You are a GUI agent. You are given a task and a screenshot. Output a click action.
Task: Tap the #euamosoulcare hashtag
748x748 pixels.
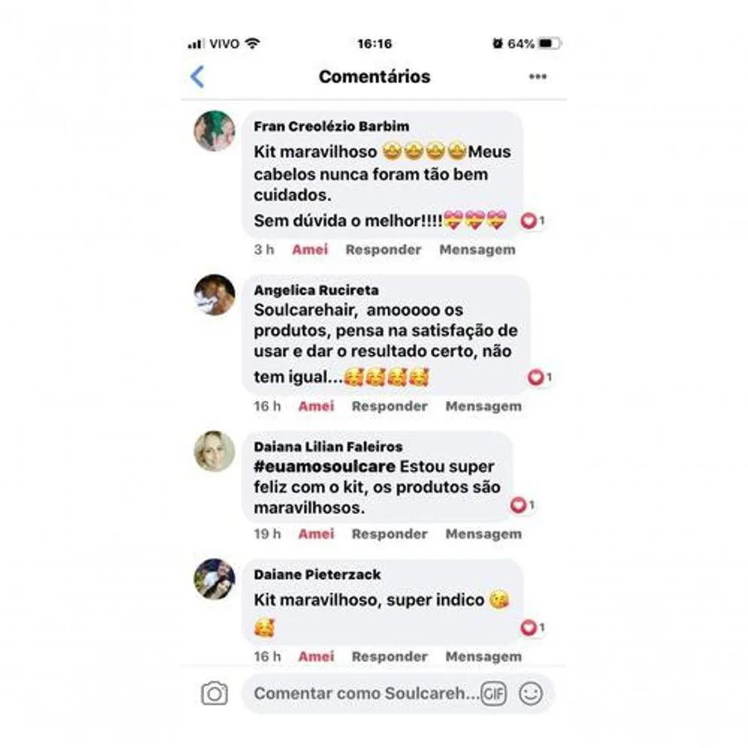tap(325, 467)
